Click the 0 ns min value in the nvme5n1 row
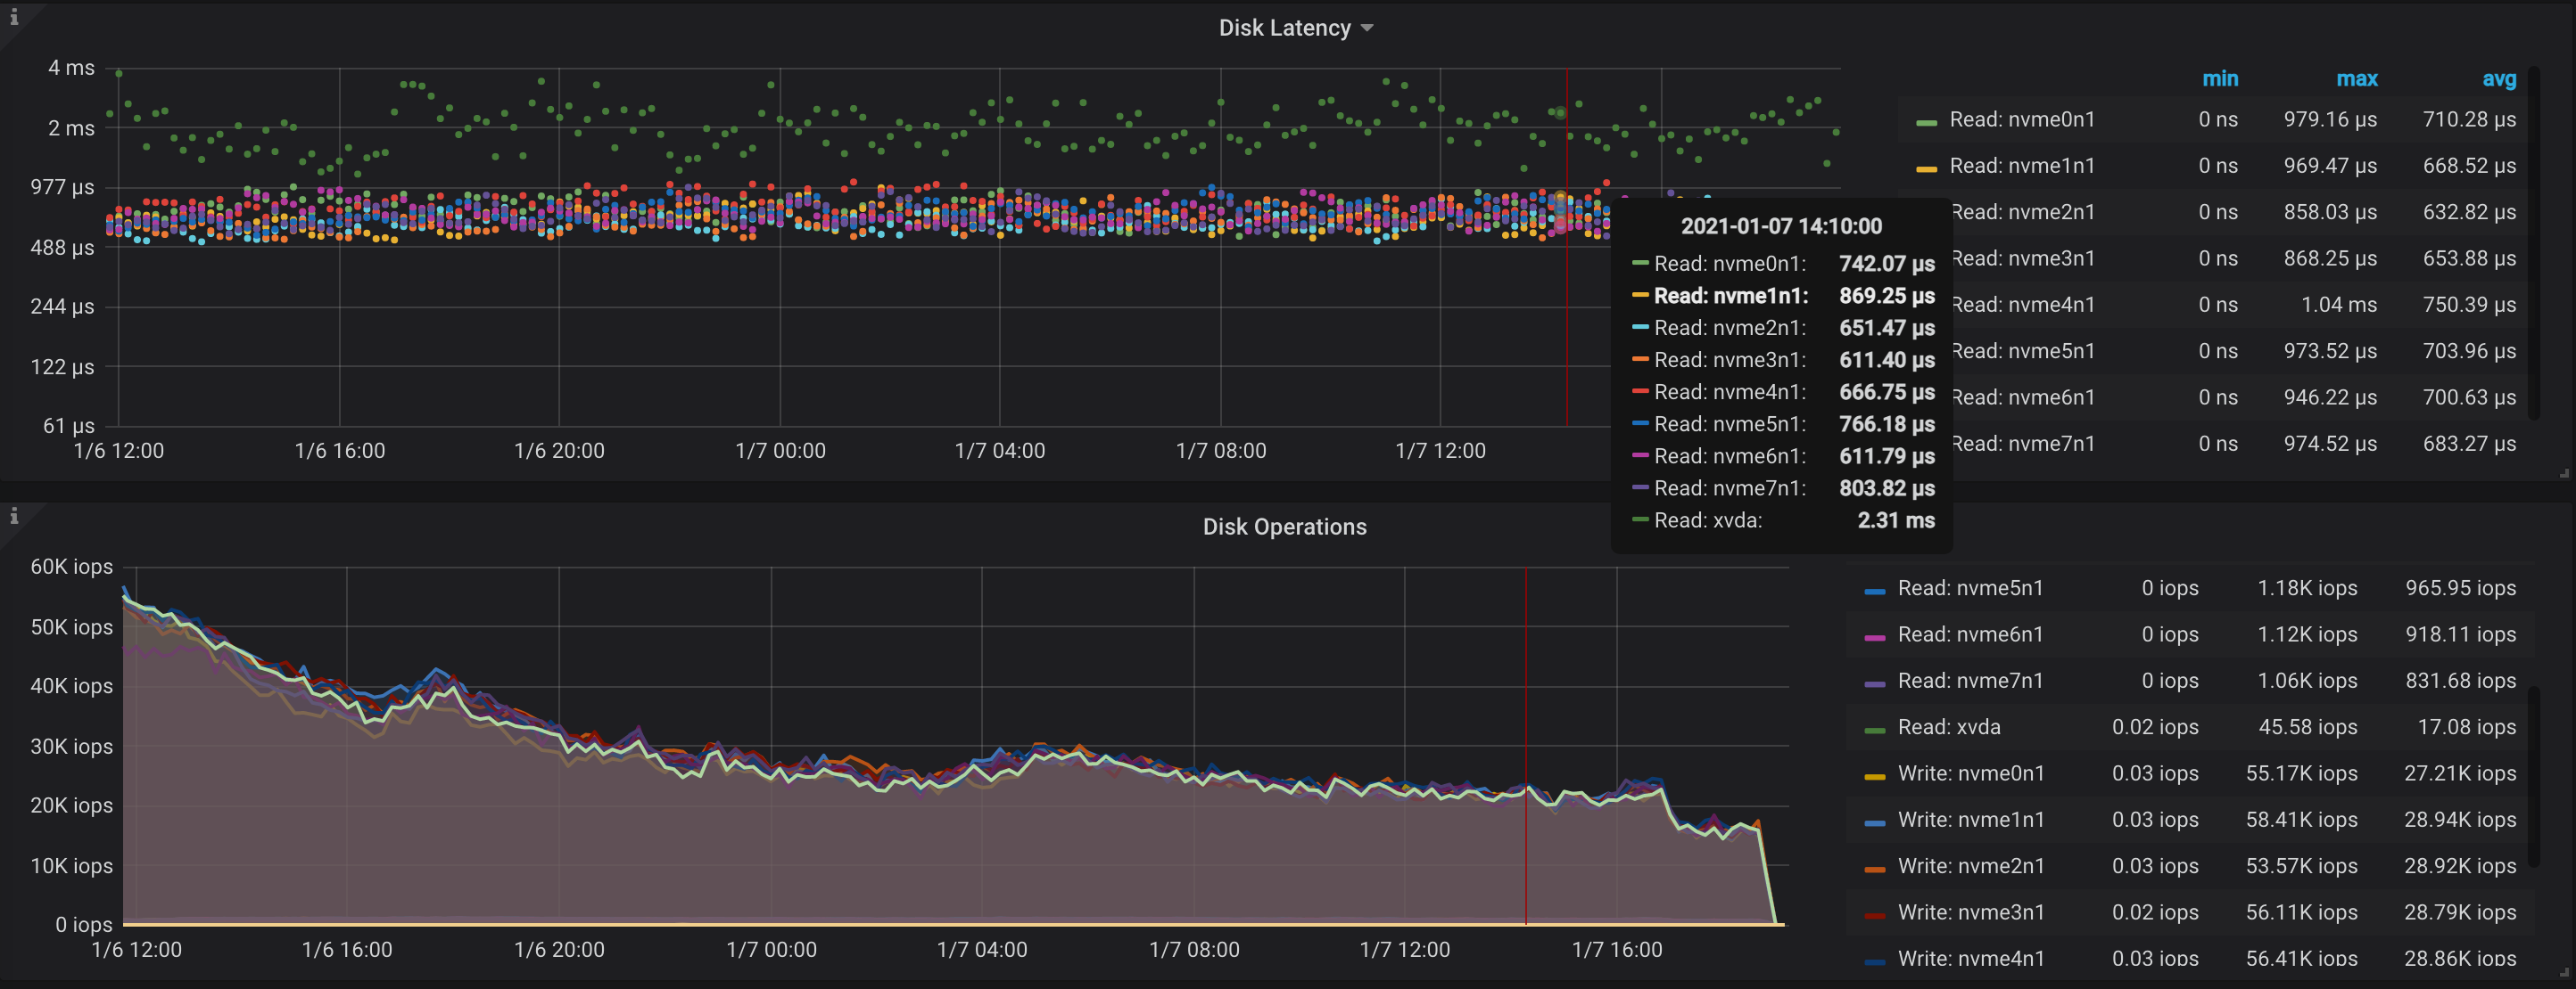This screenshot has height=989, width=2576. pyautogui.click(x=2218, y=351)
